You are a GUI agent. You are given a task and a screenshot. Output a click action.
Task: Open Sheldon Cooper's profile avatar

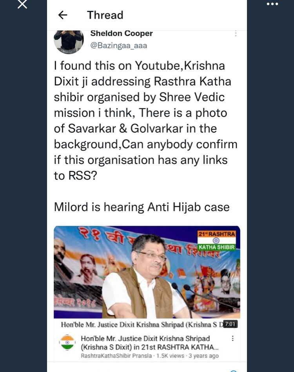69,41
